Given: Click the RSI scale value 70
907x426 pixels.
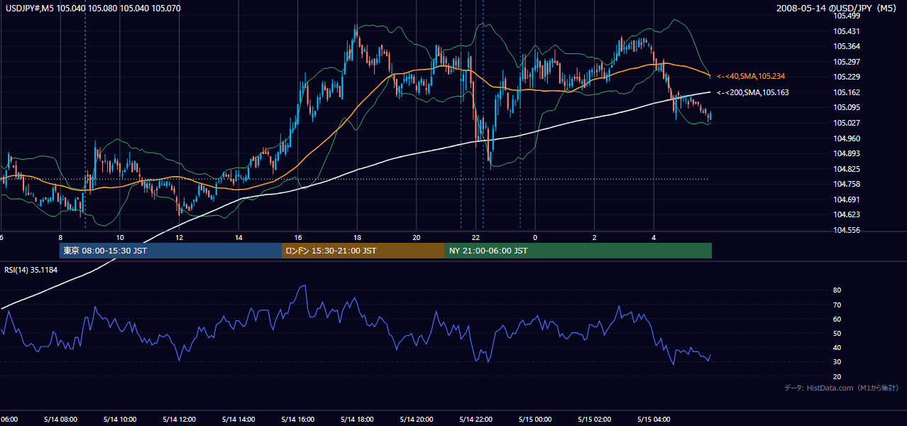Looking at the screenshot, I should coord(837,305).
